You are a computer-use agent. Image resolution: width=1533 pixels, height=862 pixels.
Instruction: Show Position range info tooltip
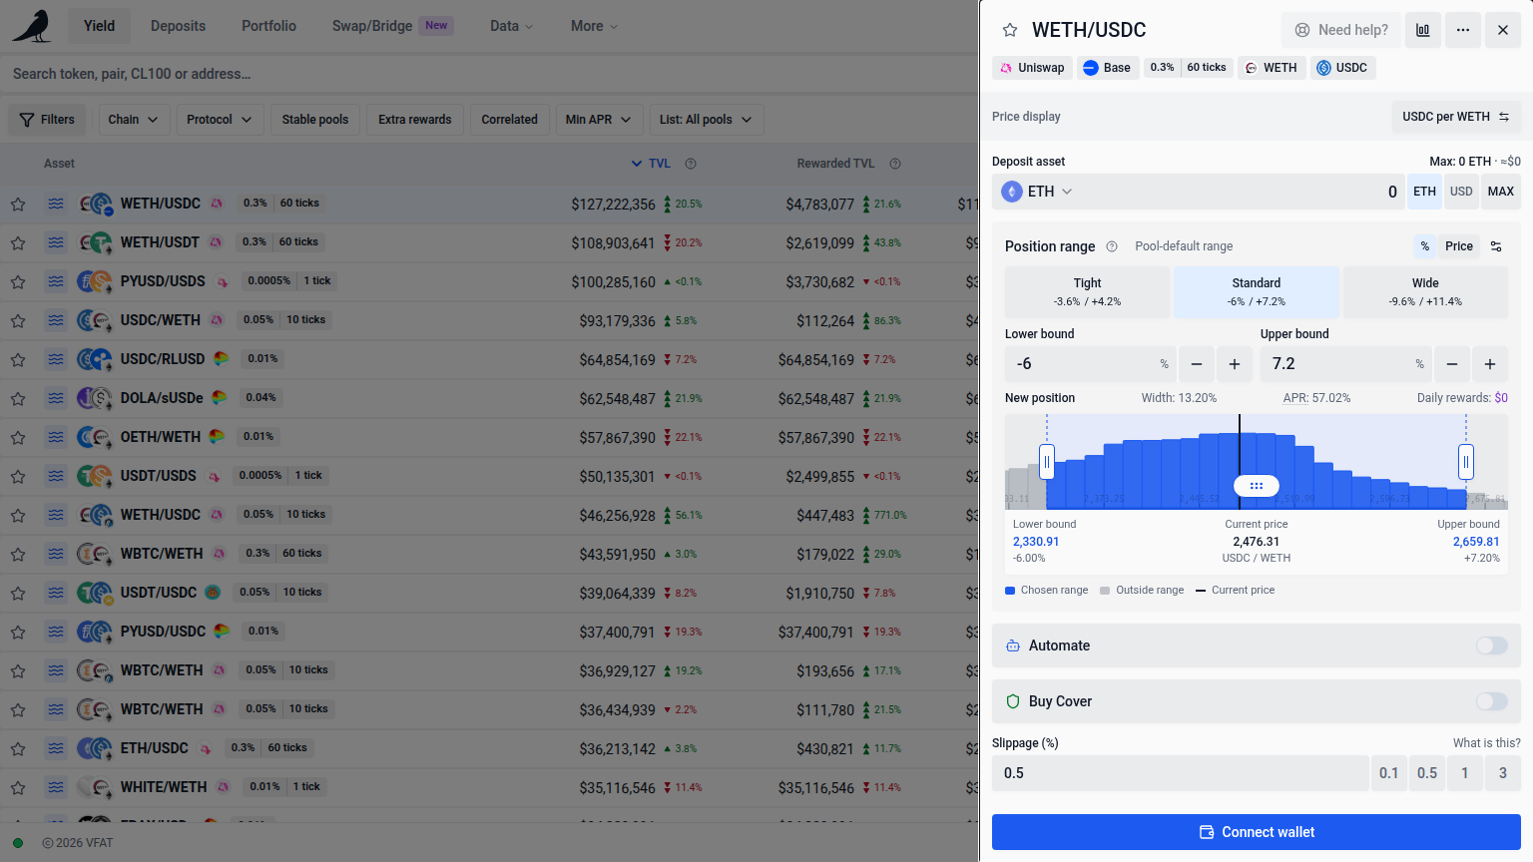pyautogui.click(x=1112, y=246)
